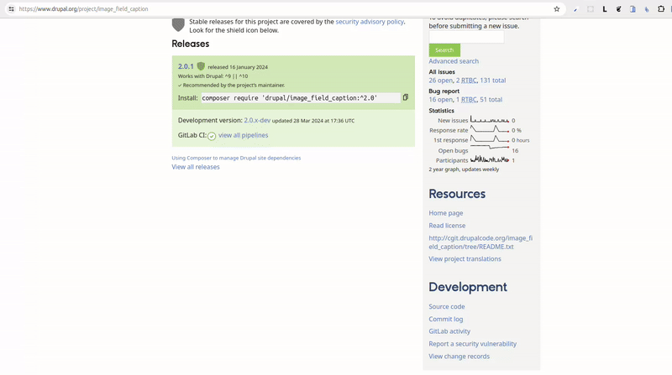
Task: Click the 'Resources' heading text
Action: click(457, 194)
